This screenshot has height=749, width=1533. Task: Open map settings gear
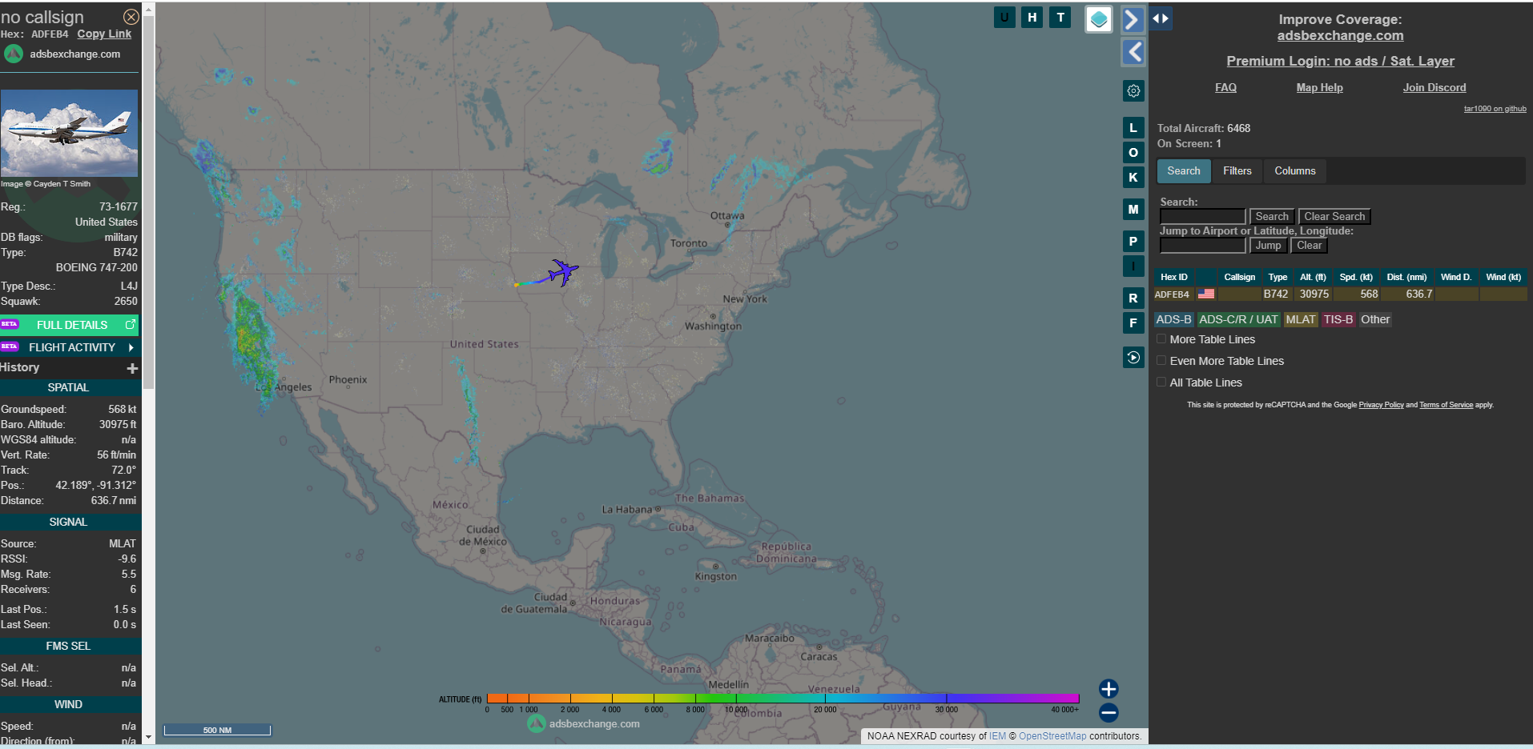pos(1133,90)
